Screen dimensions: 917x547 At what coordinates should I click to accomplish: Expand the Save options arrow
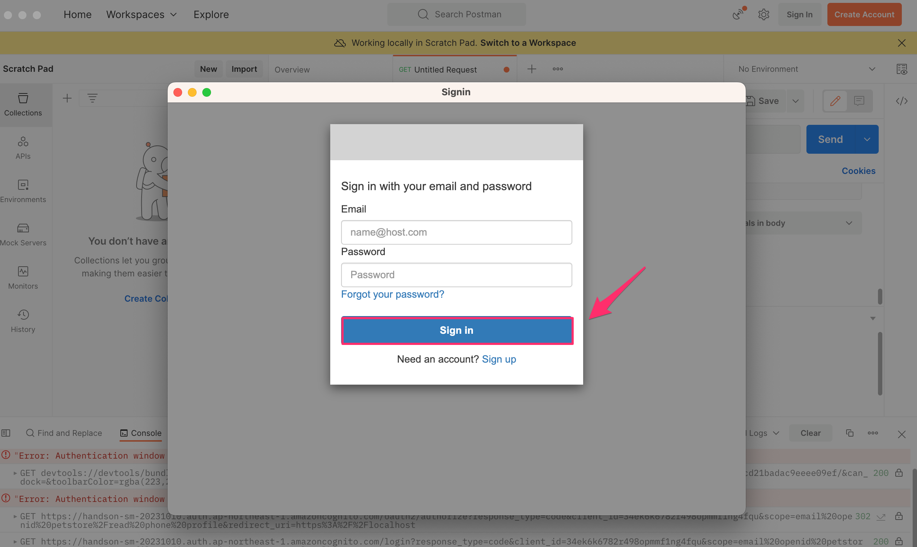click(795, 101)
